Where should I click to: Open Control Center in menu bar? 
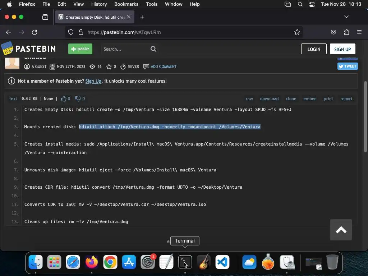(312, 4)
